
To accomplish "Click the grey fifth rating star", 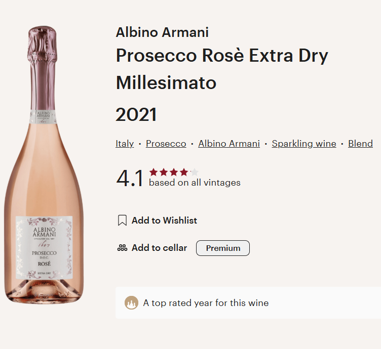I will point(194,172).
